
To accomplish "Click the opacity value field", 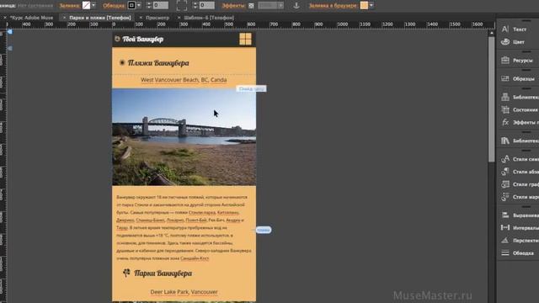I will pos(268,6).
